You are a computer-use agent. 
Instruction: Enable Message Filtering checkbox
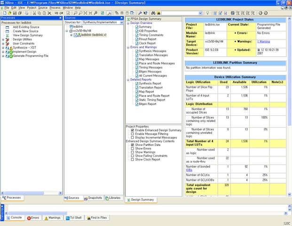[133, 134]
